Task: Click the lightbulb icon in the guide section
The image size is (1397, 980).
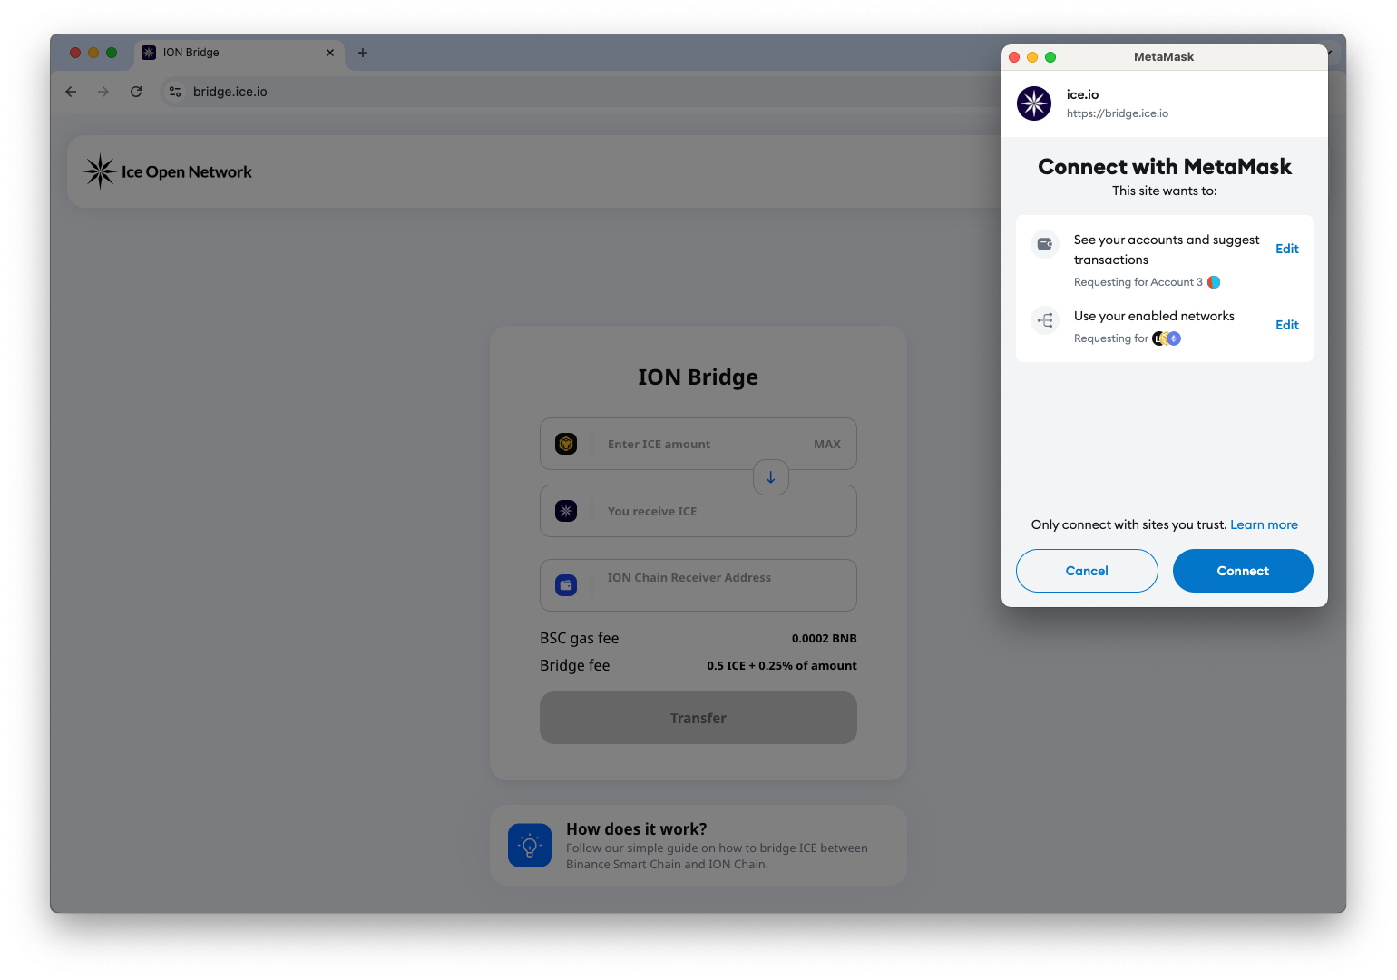Action: coord(530,845)
